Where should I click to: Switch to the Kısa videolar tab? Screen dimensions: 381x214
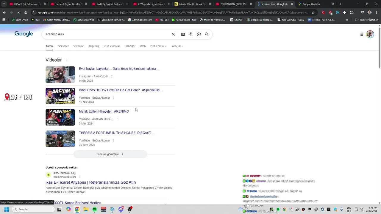112,46
